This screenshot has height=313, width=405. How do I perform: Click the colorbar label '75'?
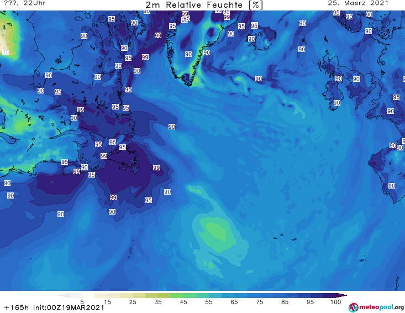point(260,302)
